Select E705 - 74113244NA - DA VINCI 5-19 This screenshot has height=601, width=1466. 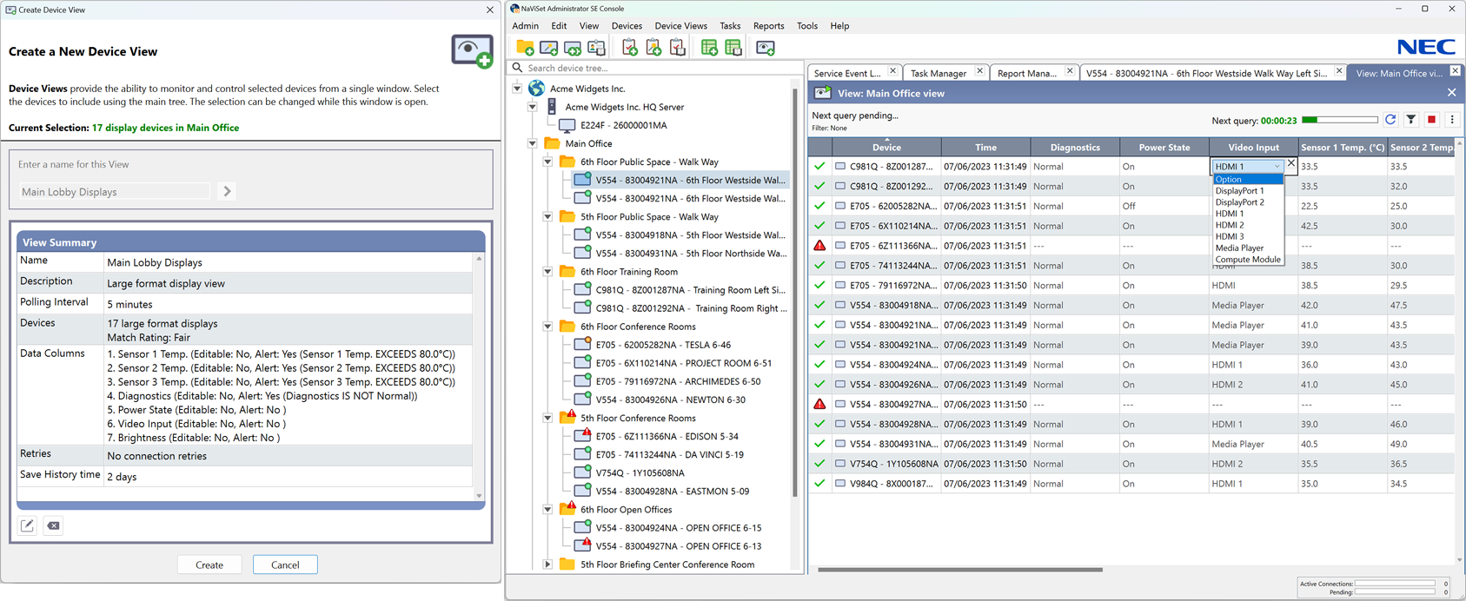click(x=669, y=455)
